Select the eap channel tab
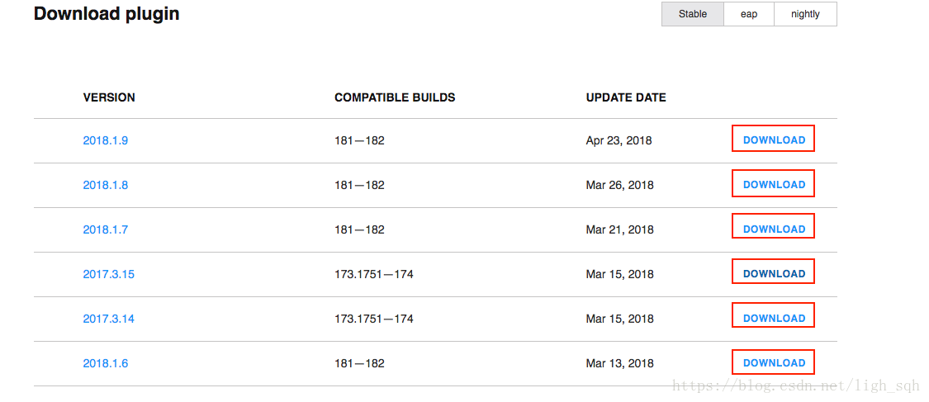This screenshot has width=929, height=402. click(x=749, y=14)
